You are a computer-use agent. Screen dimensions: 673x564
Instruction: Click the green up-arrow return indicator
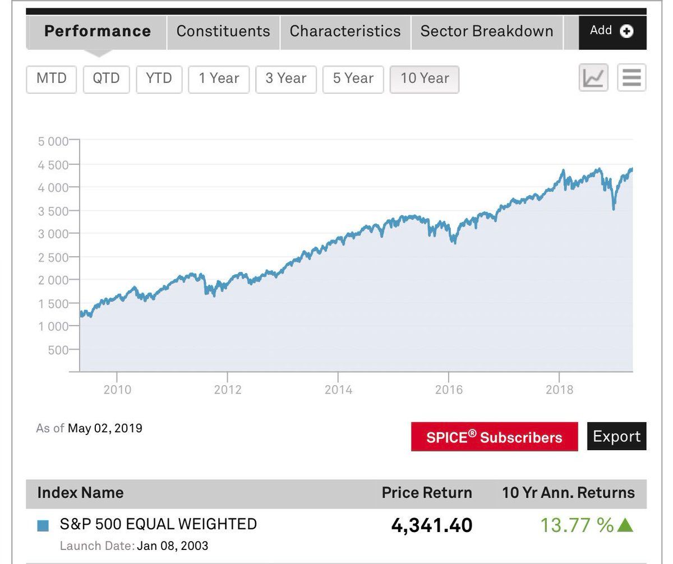625,525
